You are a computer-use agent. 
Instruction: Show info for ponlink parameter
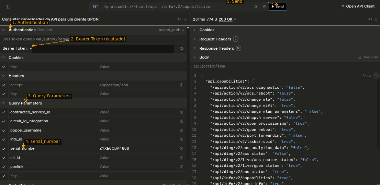pyautogui.click(x=181, y=166)
